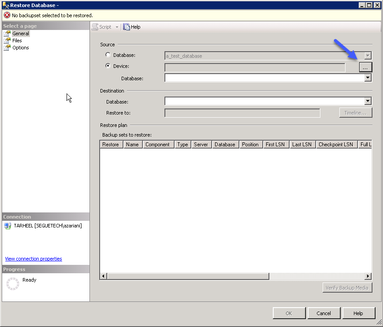
Task: Open the Destination Database dropdown
Action: click(x=368, y=101)
